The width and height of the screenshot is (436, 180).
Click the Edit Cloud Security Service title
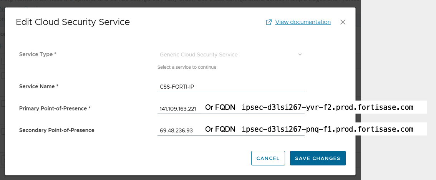coord(73,22)
